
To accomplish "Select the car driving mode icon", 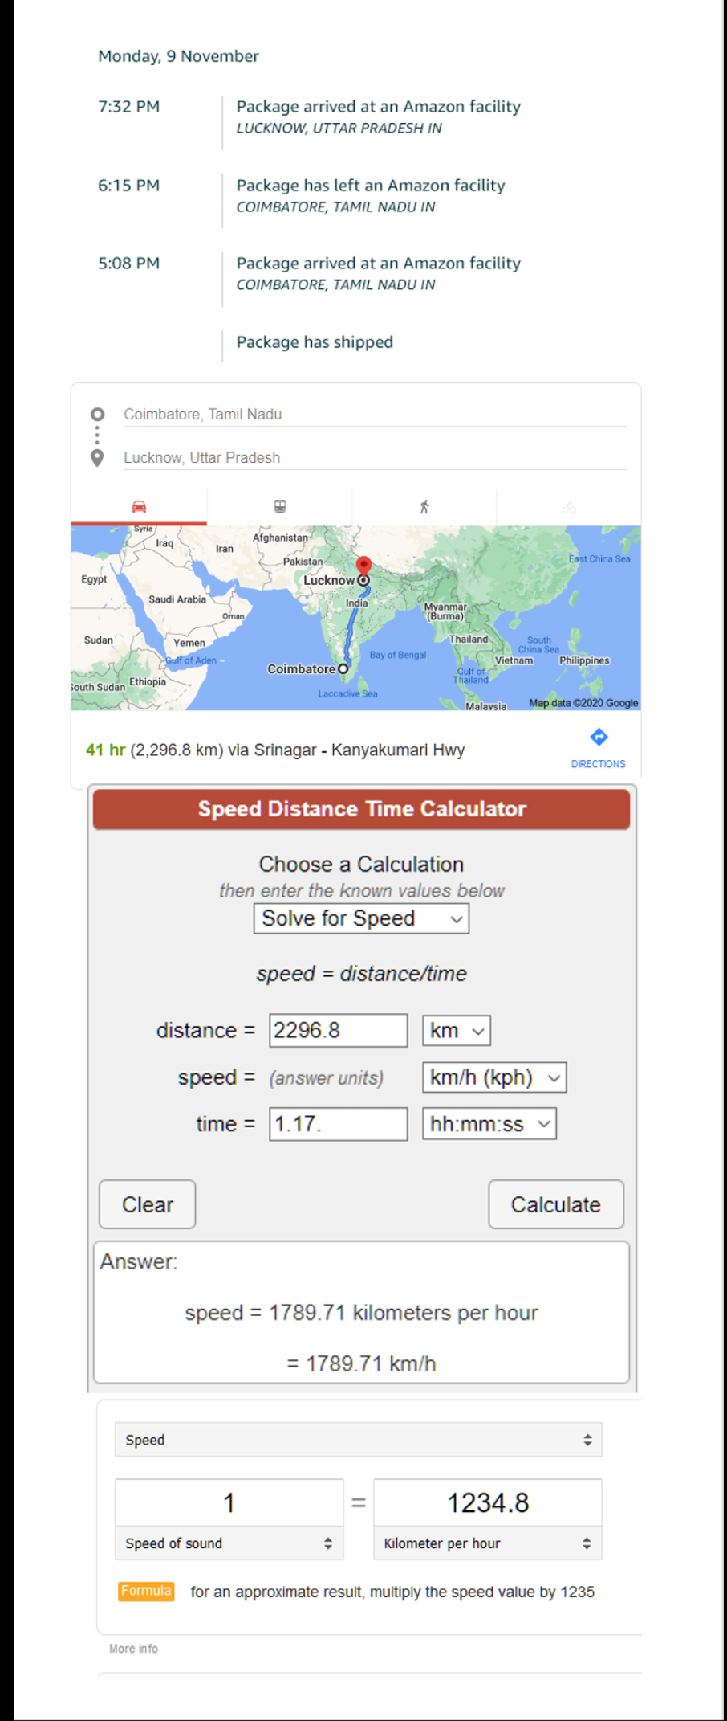I will point(139,506).
